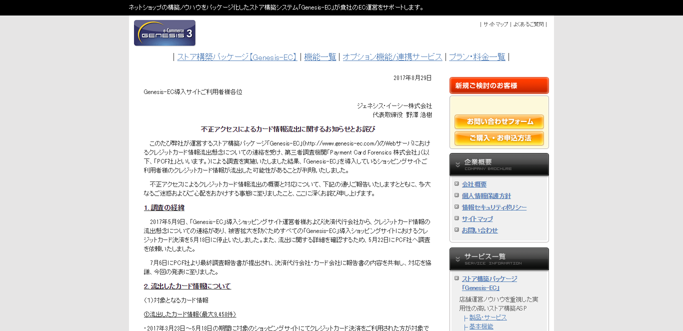Viewport: 683px width, 331px height.
Task: Open サイトマップ link in 企業概要 panel
Action: 477,219
